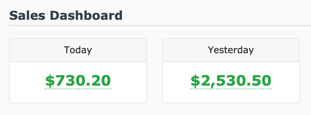Screen dimensions: 311x115
Task: Click the Sales Dashboard heading
Action: coord(66,16)
